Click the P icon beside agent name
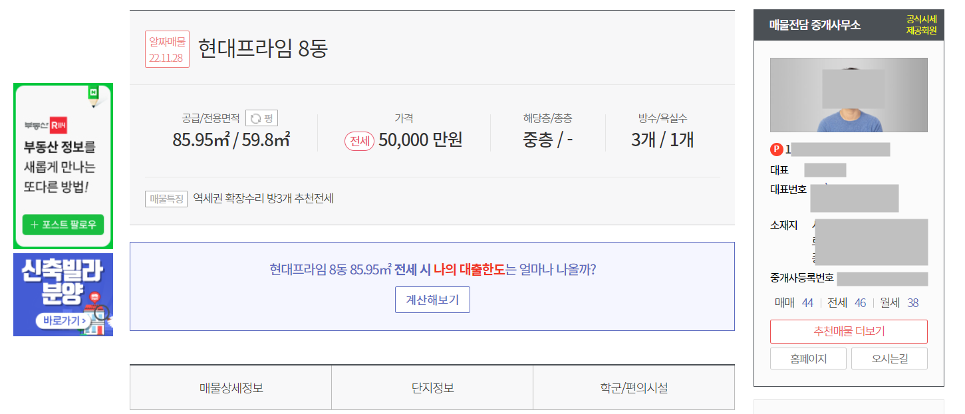The image size is (965, 414). 777,150
